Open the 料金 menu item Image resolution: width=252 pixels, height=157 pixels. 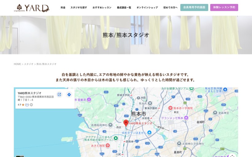(63, 8)
